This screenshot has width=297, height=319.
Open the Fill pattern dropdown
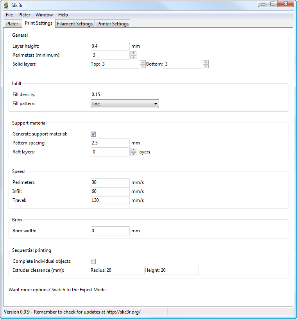coord(125,104)
